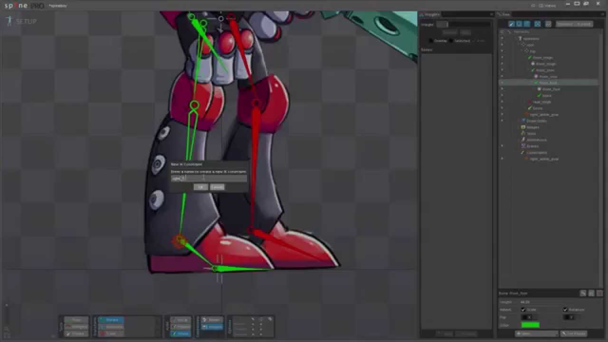Select the Parent axes button
Viewport: 608px width, 342px height.
[180, 327]
